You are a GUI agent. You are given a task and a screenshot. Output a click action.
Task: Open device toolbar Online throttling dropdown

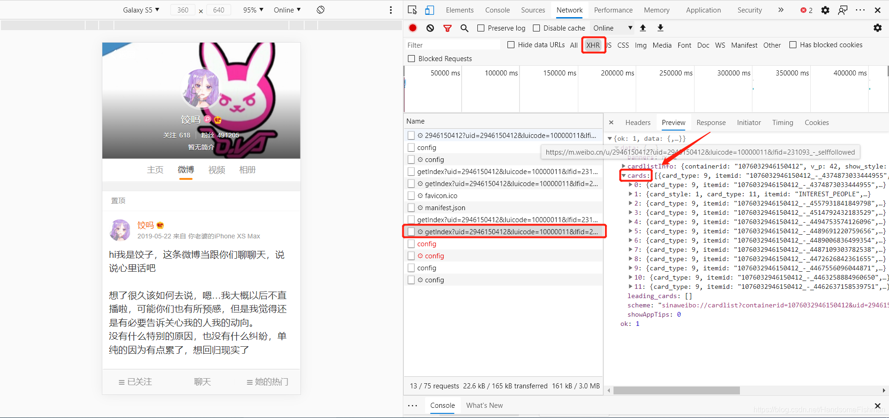click(287, 10)
